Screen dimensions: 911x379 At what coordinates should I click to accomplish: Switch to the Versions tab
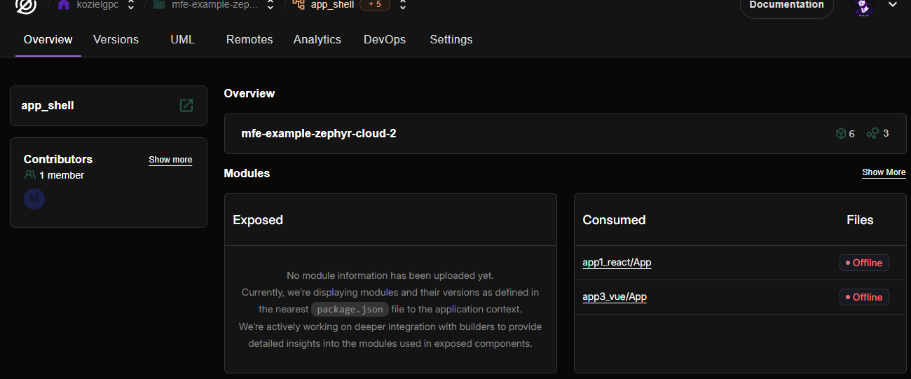[116, 39]
